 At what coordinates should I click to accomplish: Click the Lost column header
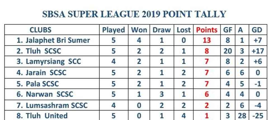point(183,30)
